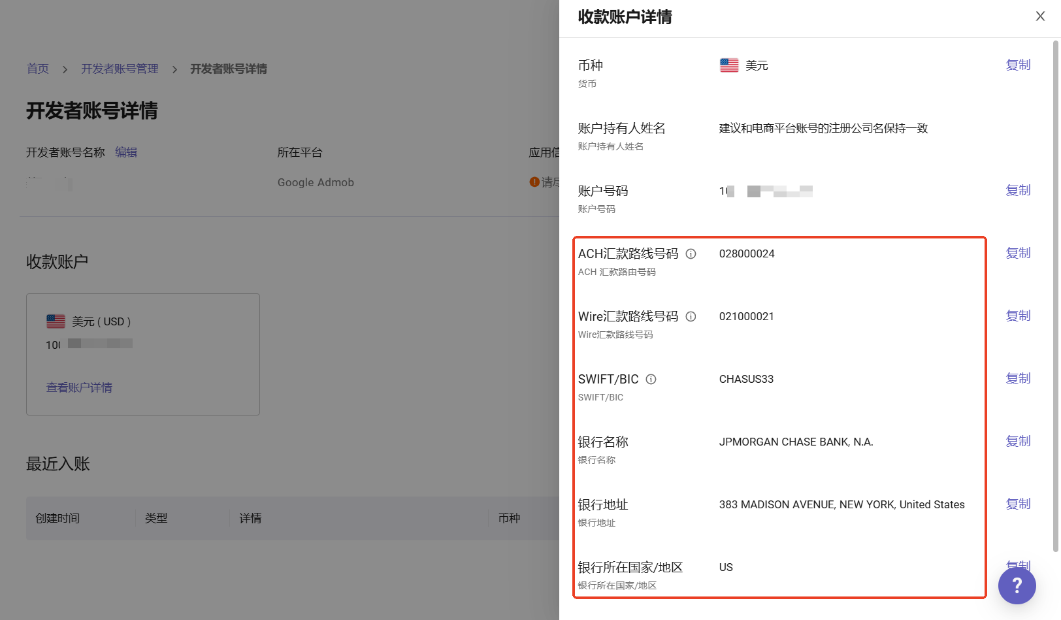This screenshot has width=1061, height=620.
Task: Copy ACH routing number 028000024
Action: coord(1018,253)
